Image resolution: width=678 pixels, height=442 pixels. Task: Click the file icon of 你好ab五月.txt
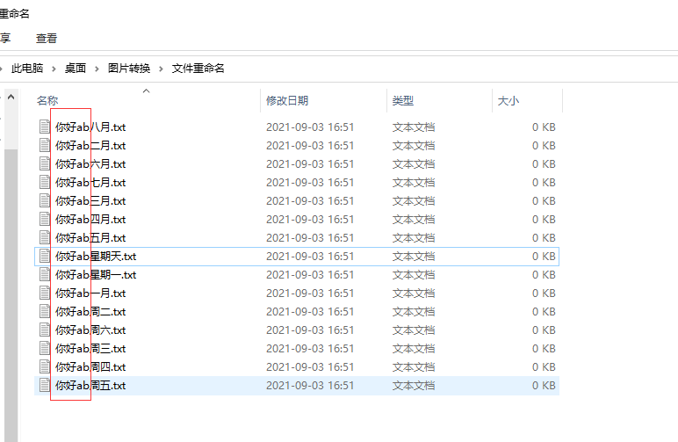click(45, 237)
